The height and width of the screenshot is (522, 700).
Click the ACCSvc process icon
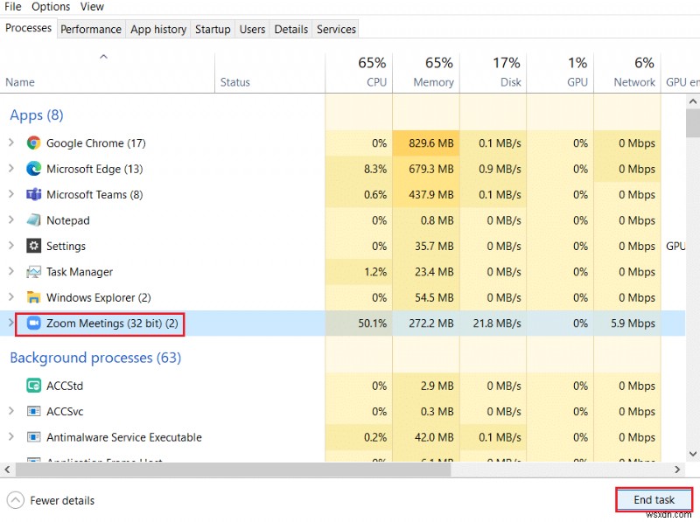33,411
